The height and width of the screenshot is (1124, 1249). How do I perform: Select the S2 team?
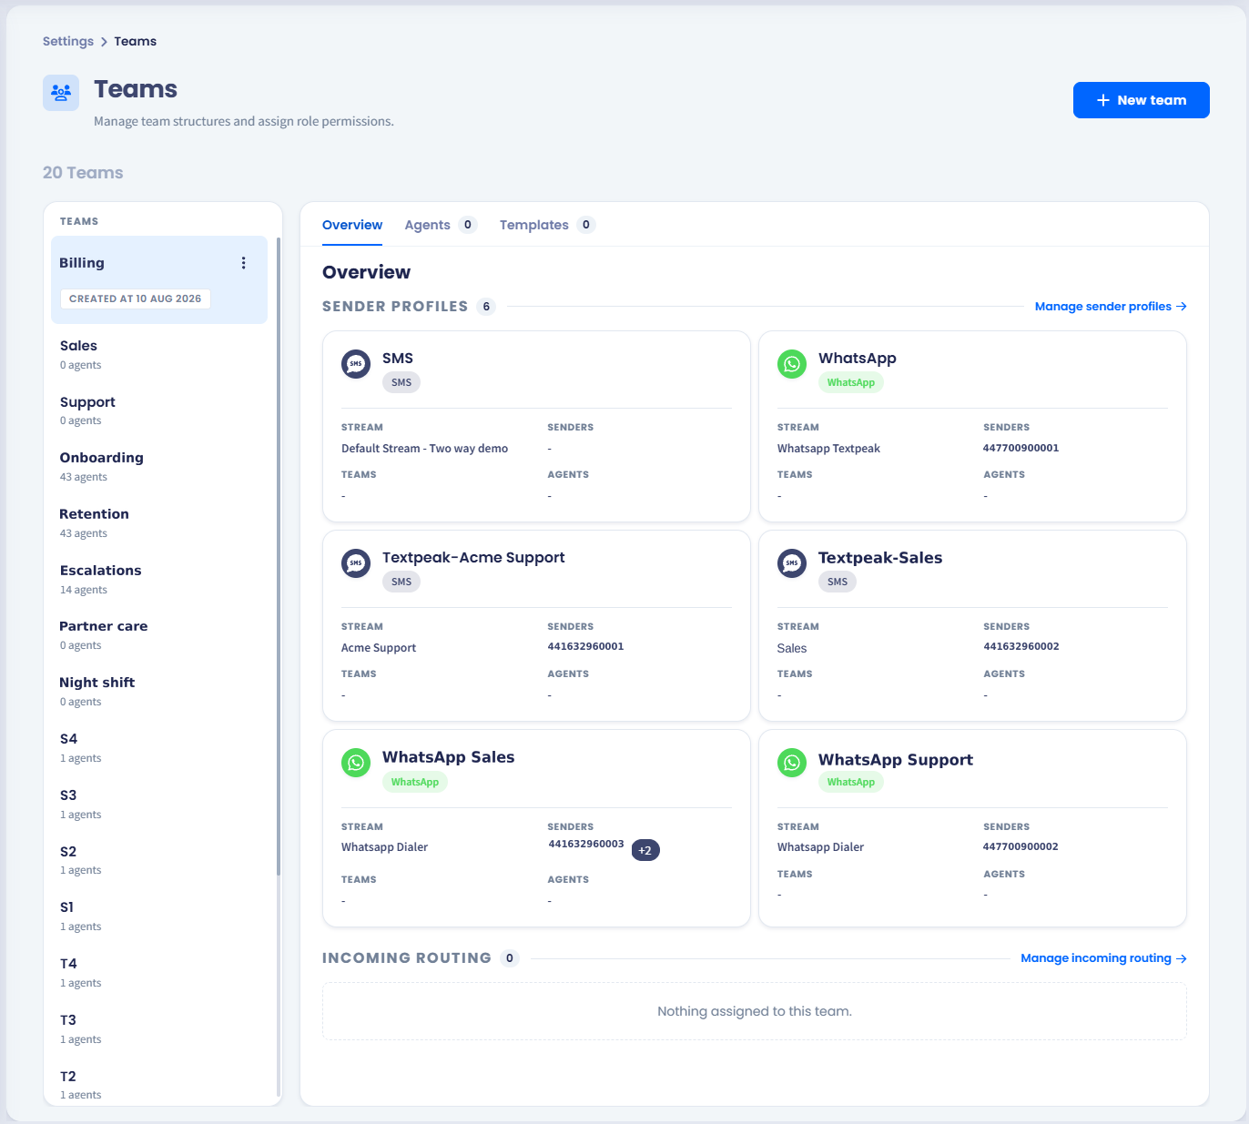[x=159, y=860]
